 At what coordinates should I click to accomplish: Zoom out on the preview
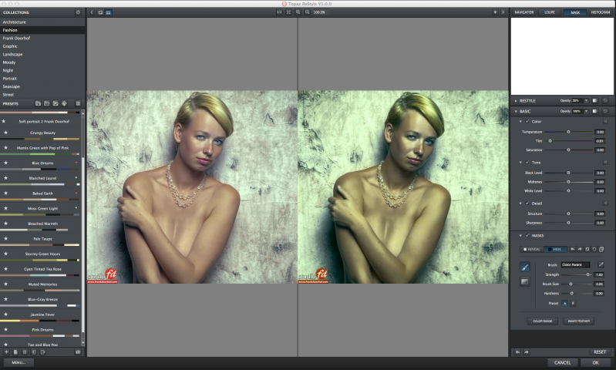pos(307,12)
